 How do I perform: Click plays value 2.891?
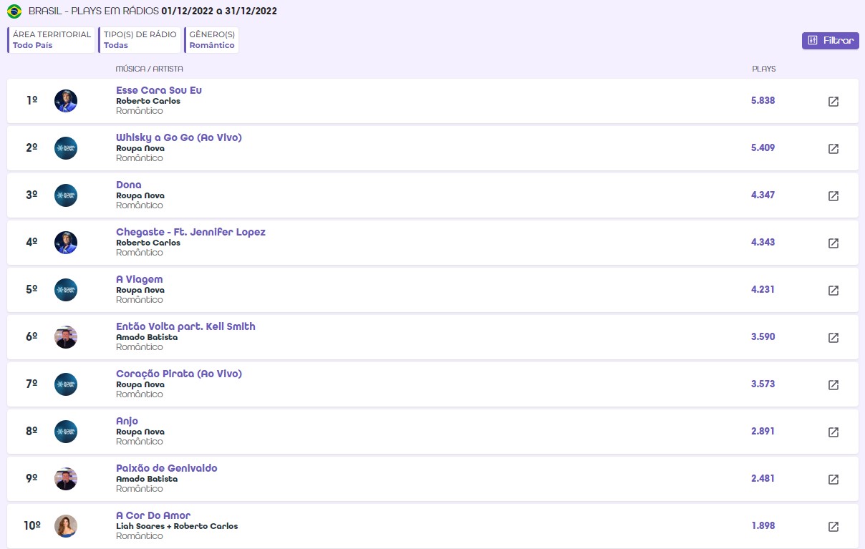[763, 432]
